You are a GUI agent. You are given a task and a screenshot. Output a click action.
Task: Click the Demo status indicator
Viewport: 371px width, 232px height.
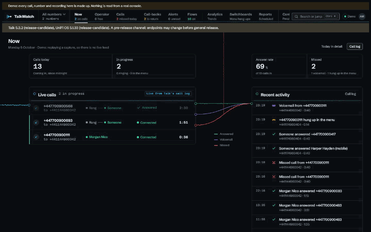tap(350, 16)
